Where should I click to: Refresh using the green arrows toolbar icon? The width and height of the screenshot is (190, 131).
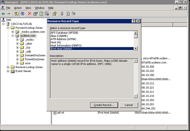pyautogui.click(x=41, y=14)
